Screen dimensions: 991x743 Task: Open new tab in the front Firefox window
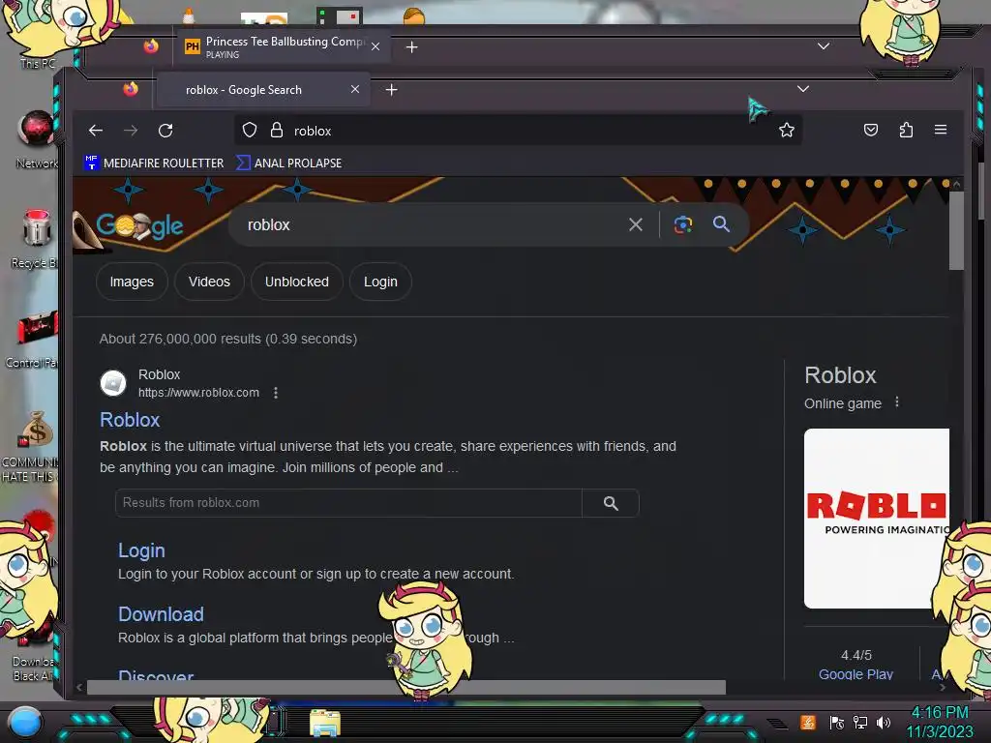391,90
